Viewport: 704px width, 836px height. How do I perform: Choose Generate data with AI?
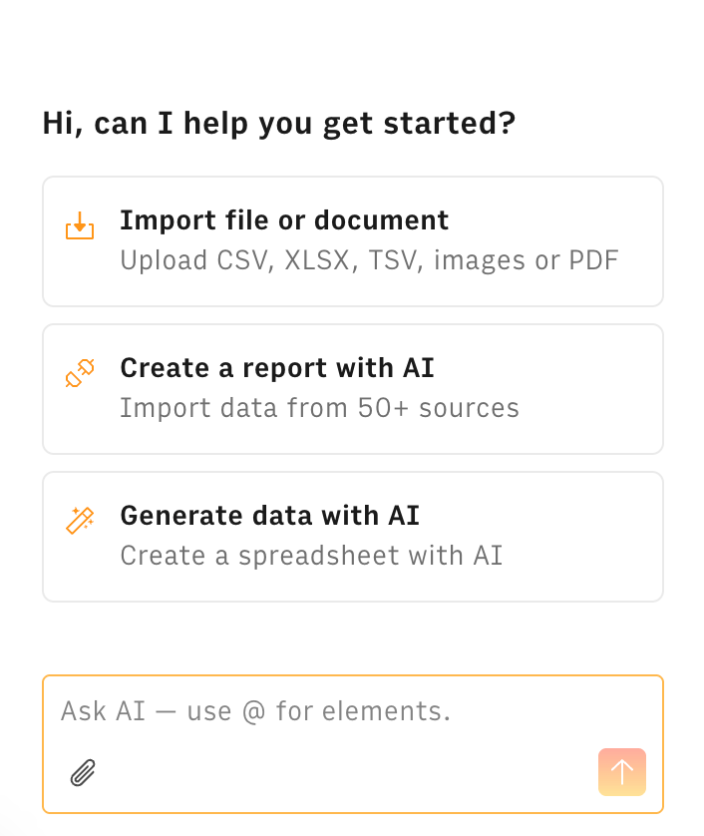[x=352, y=536]
